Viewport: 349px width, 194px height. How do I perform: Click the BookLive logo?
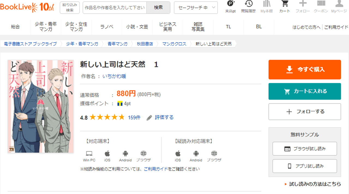coord(27,7)
